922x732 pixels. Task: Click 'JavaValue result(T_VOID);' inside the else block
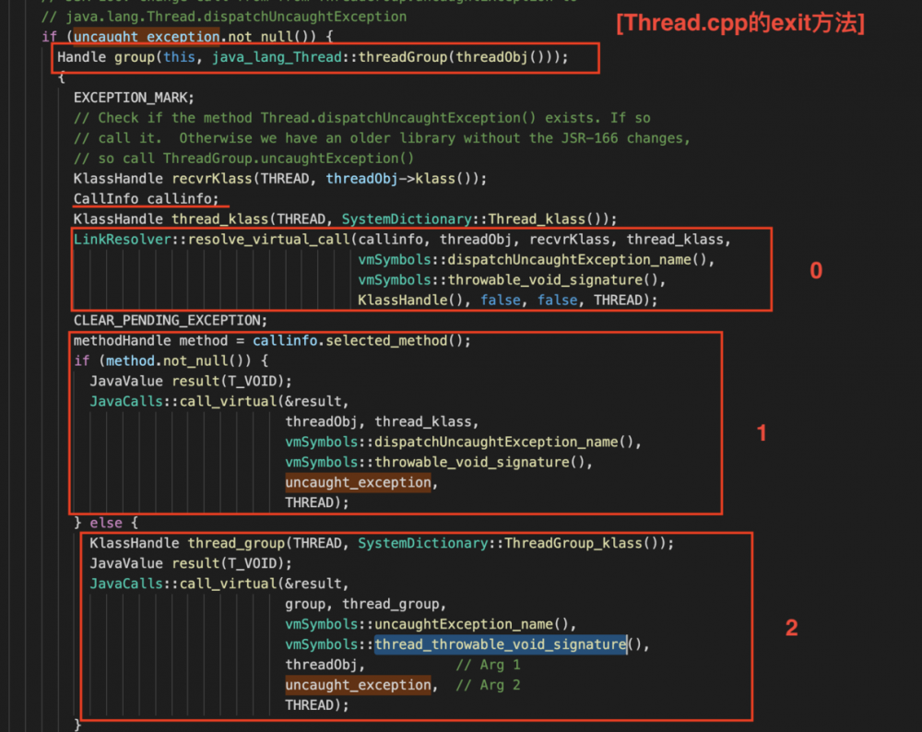point(191,563)
